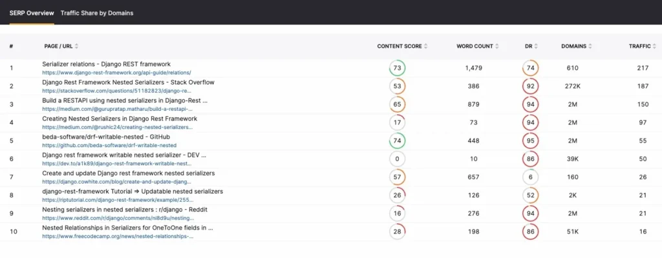Click the content score 57 circle

[x=398, y=176]
